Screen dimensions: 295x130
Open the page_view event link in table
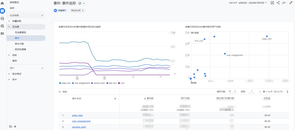tap(77, 115)
